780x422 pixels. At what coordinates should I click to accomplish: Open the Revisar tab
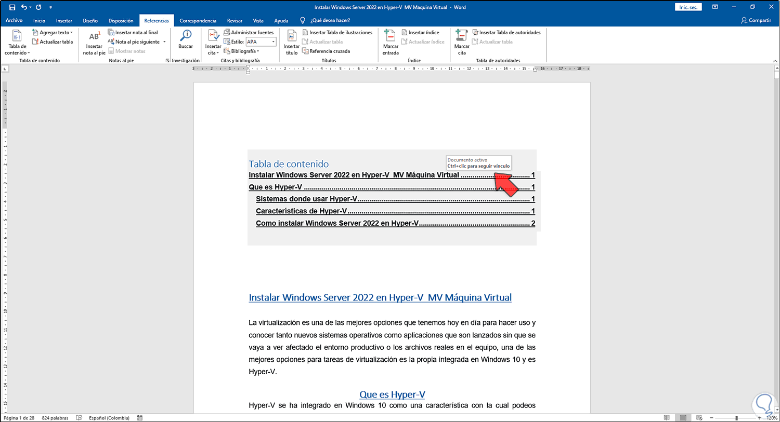point(235,21)
